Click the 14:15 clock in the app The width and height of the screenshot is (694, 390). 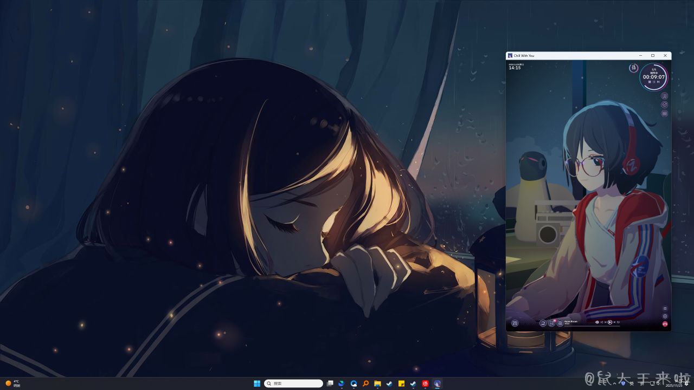pyautogui.click(x=515, y=68)
